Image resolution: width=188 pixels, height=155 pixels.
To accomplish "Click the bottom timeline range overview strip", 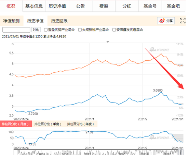I will [x=98, y=153].
